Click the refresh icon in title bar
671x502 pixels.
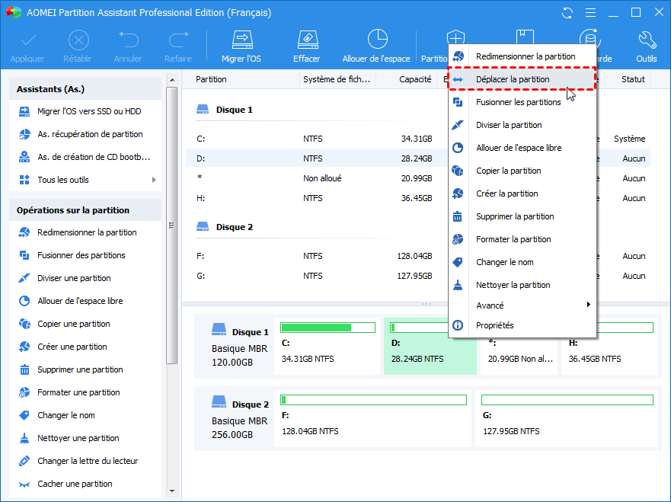pos(567,13)
